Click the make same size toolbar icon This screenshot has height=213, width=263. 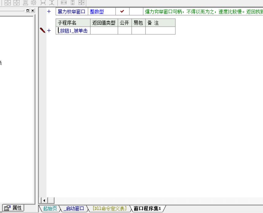[x=81, y=3]
